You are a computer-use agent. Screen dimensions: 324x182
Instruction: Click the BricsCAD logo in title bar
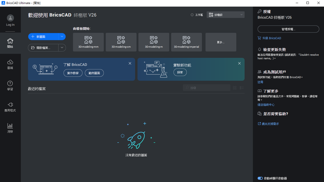[3, 3]
